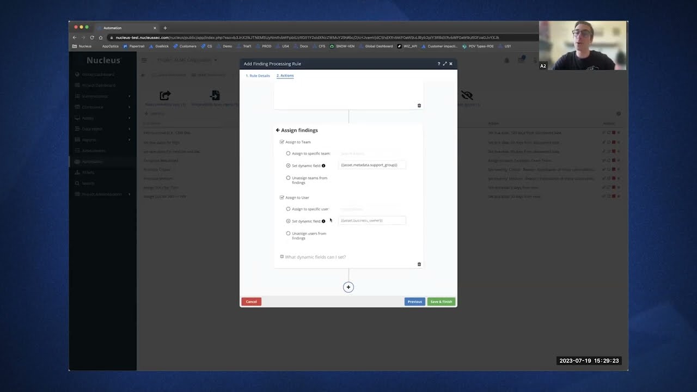The width and height of the screenshot is (697, 392).
Task: Open the browser home page icon
Action: (x=101, y=38)
